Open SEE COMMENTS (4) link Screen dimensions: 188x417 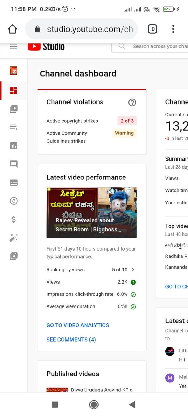tap(71, 340)
